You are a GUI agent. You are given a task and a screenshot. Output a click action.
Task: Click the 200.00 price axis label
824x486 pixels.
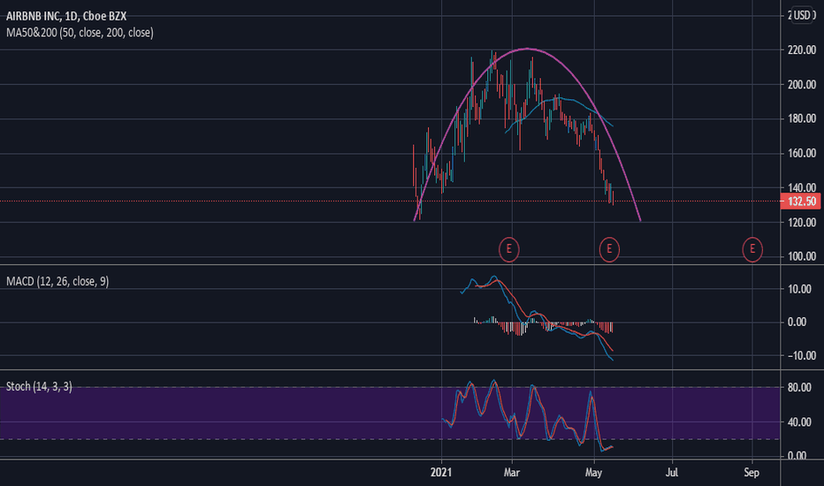[801, 85]
